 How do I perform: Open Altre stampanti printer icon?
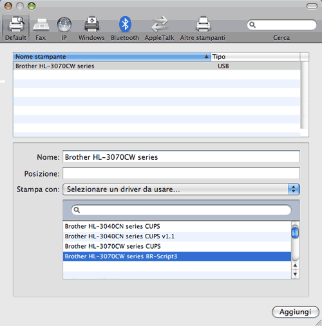pyautogui.click(x=203, y=24)
